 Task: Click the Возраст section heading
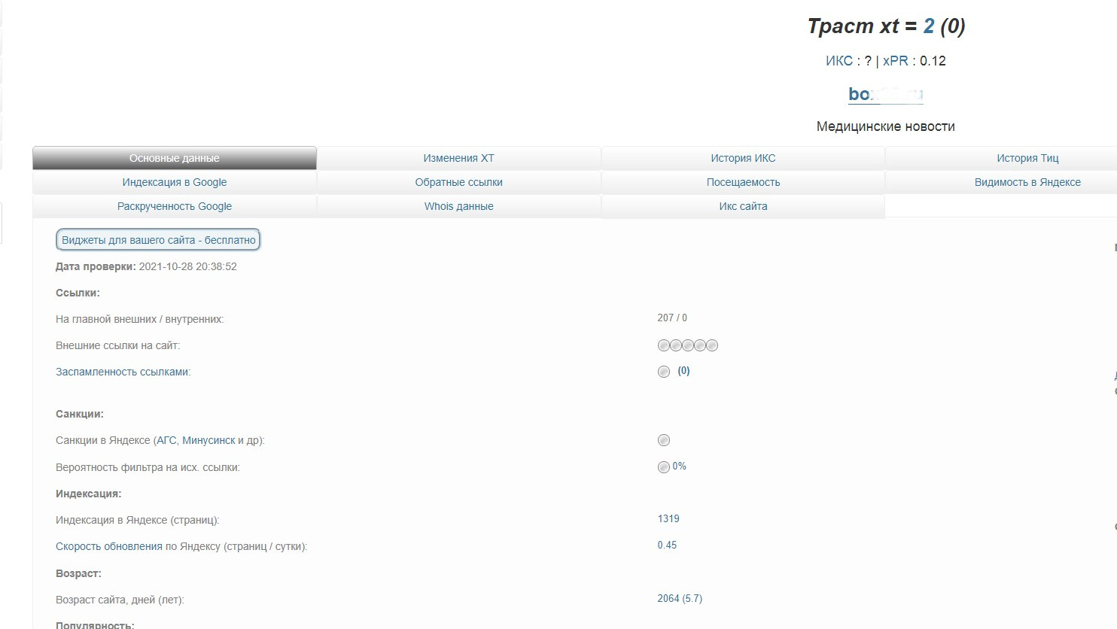click(x=78, y=573)
